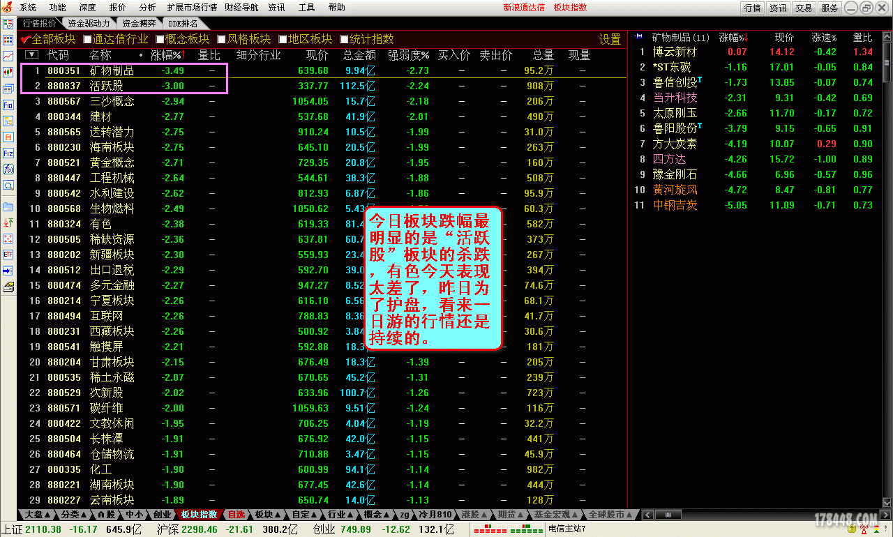The height and width of the screenshot is (537, 893).
Task: Open the time-sharing line chart icon
Action: click(x=8, y=56)
